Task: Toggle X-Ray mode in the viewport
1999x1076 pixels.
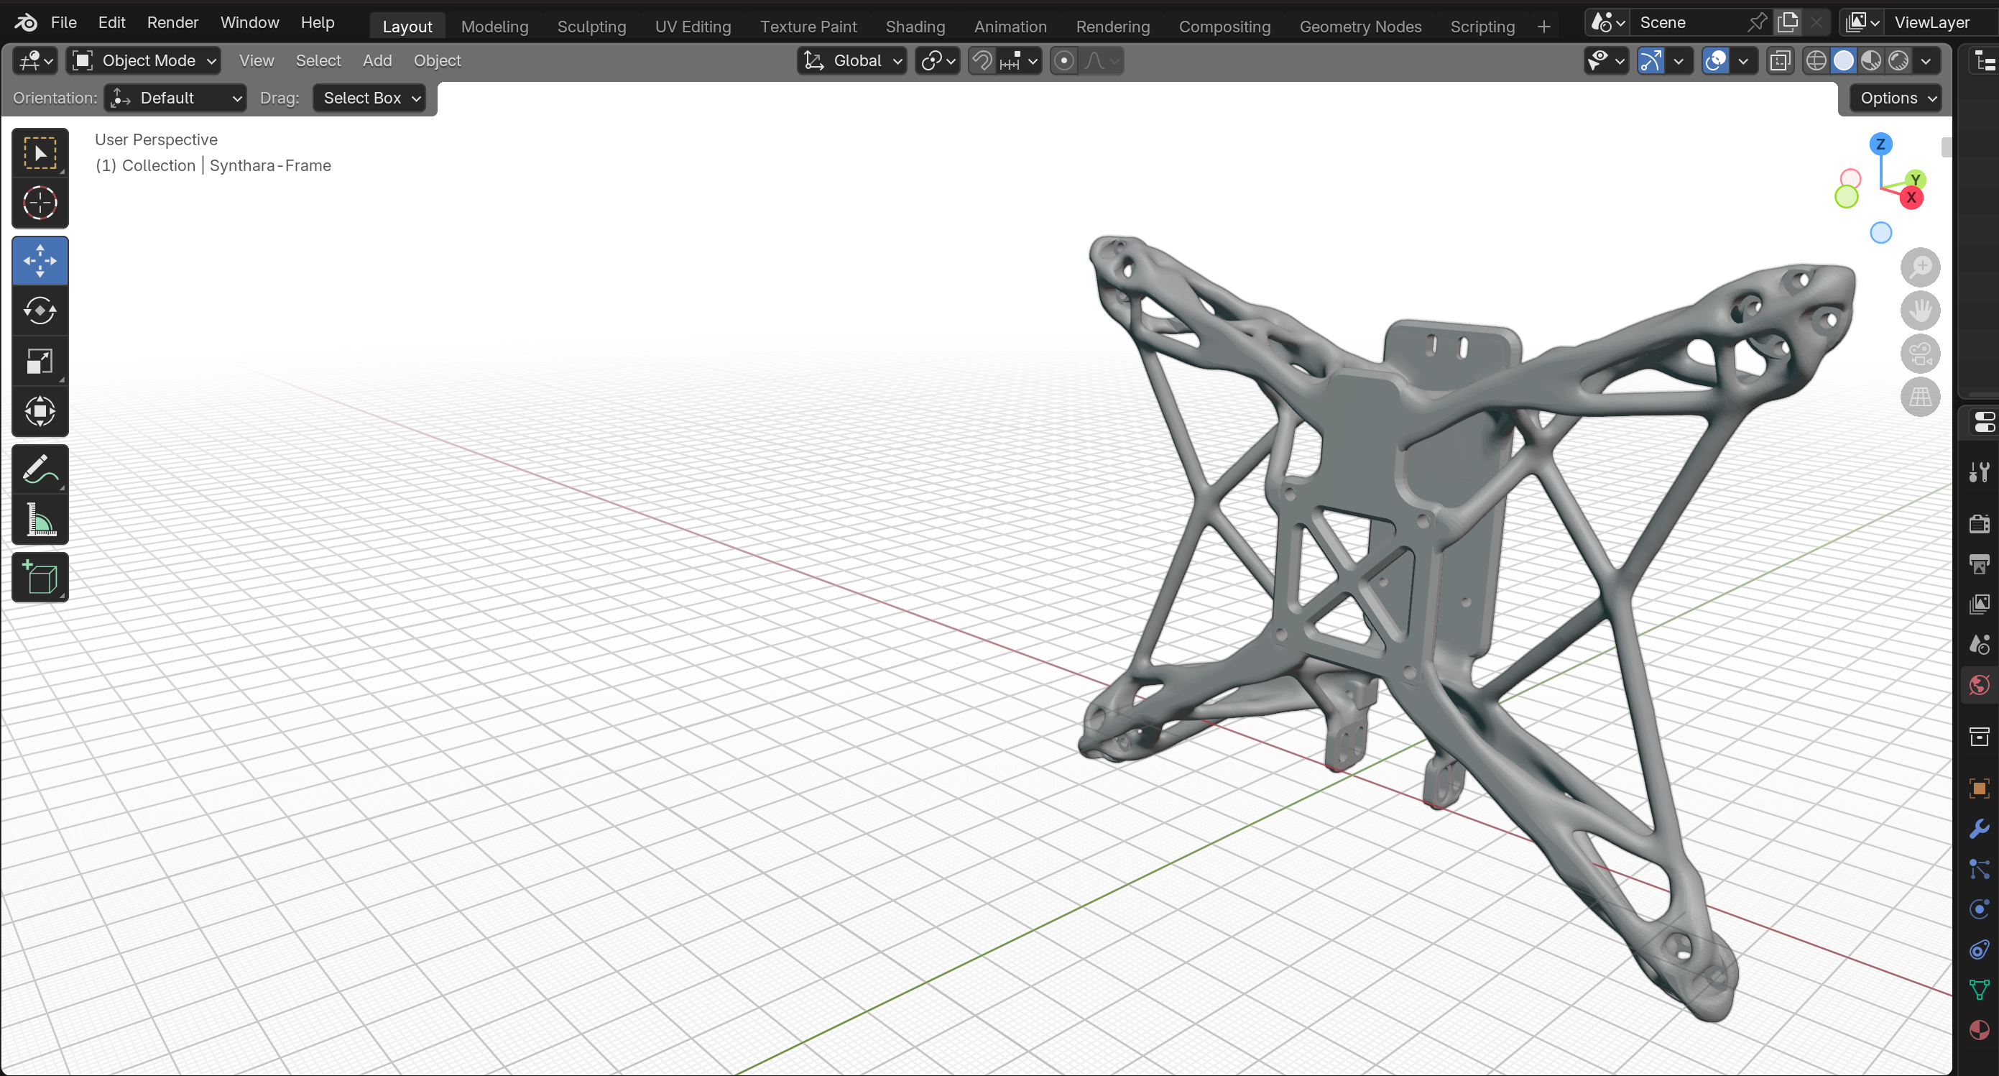Action: click(x=1780, y=60)
